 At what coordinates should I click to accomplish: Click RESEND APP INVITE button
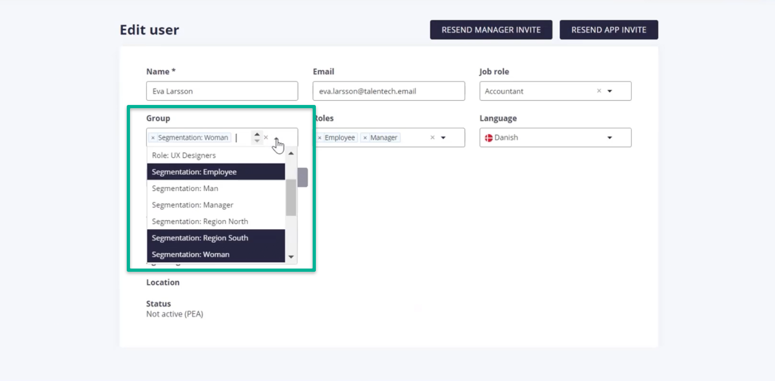[609, 30]
